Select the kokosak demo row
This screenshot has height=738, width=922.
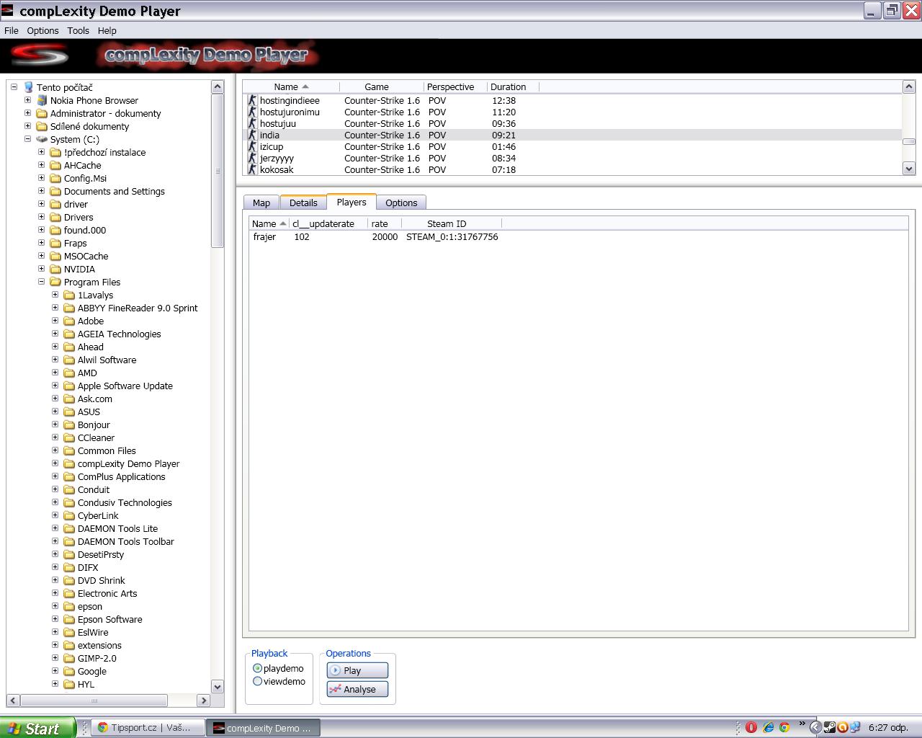click(572, 169)
